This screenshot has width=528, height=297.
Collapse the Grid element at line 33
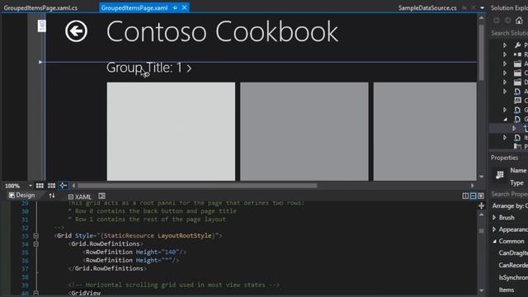tap(35, 236)
